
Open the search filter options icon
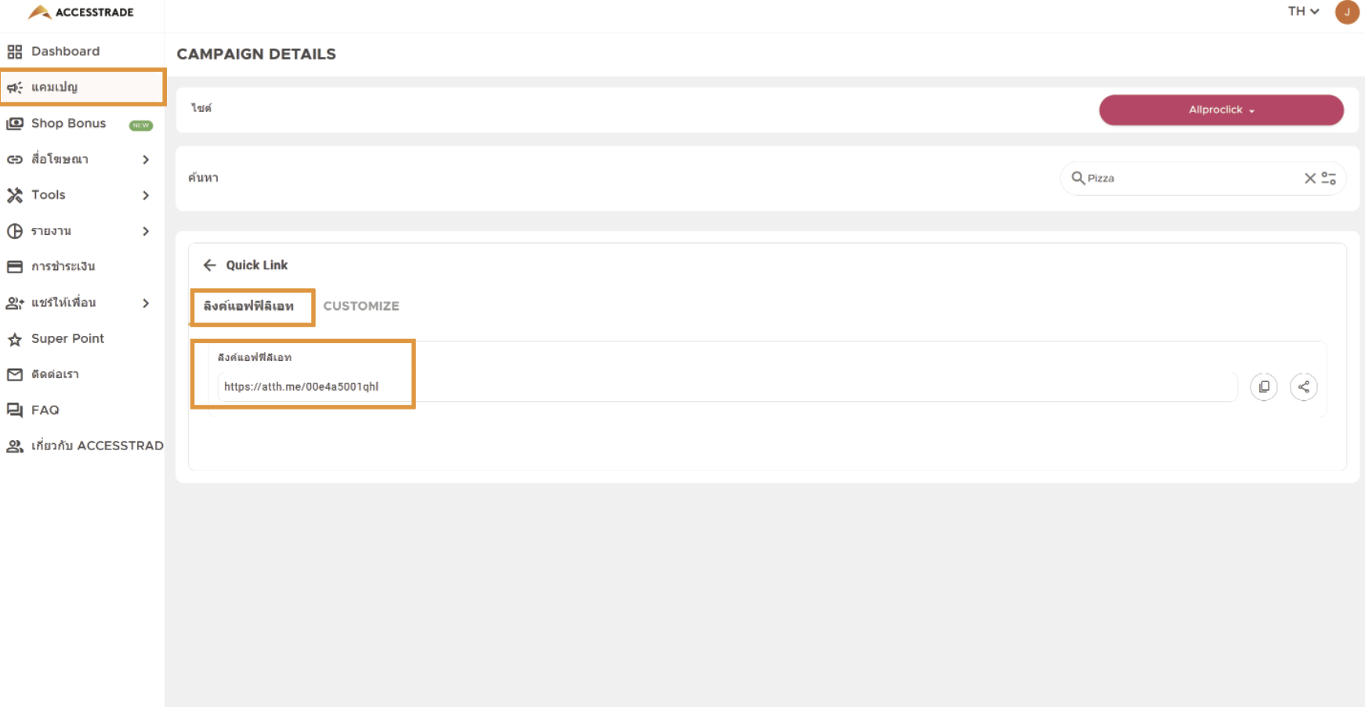click(1329, 179)
